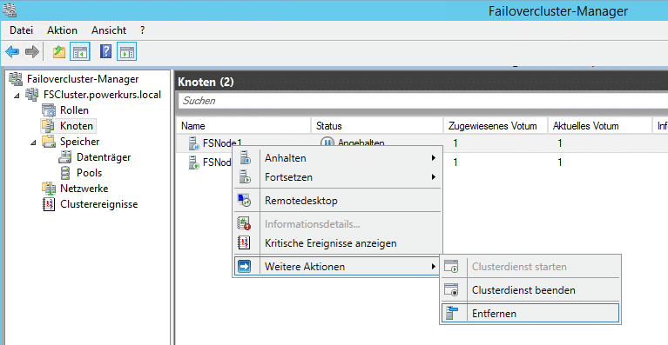Click the Kritische Ereignisse anzeigen icon

(244, 243)
